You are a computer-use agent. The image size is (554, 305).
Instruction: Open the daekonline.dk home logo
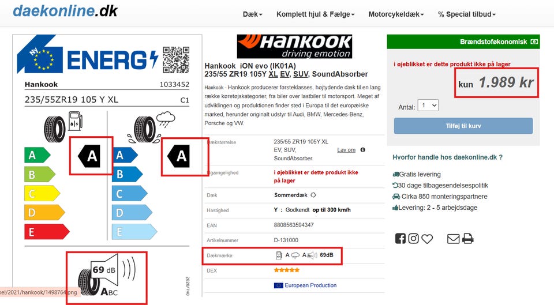[x=65, y=10]
